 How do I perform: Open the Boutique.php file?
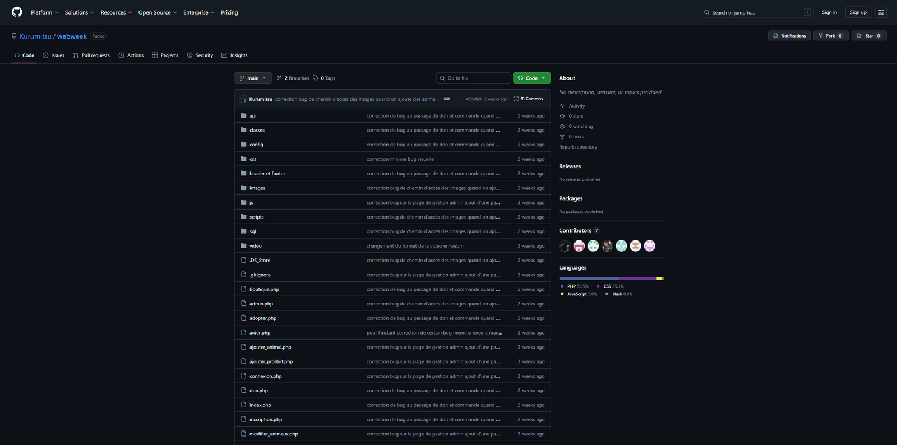tap(264, 290)
